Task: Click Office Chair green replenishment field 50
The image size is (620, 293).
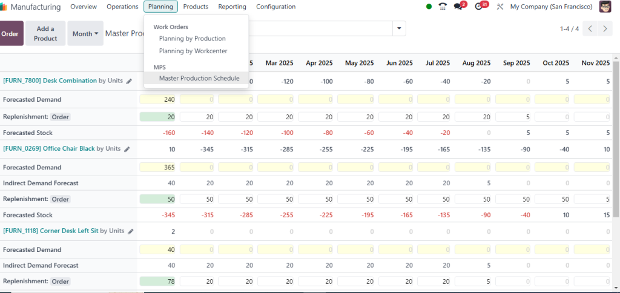Action: (x=158, y=199)
